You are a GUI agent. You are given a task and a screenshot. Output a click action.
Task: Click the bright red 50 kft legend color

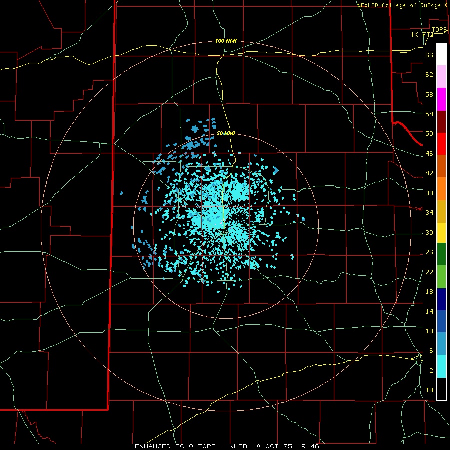(x=441, y=144)
